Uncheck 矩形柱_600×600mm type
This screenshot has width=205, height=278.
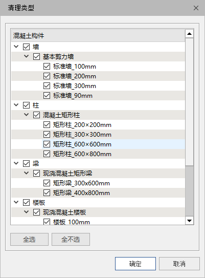click(x=47, y=144)
